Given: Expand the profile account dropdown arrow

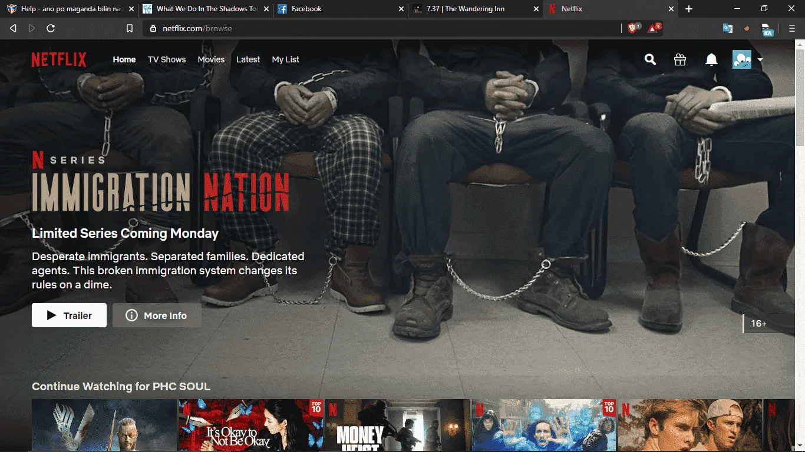Looking at the screenshot, I should pyautogui.click(x=760, y=59).
